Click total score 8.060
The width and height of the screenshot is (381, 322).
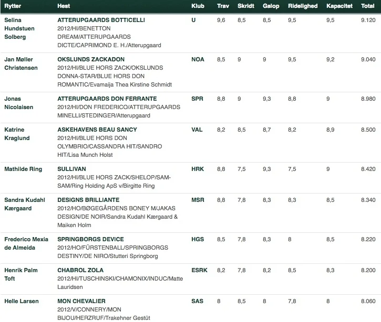368,301
